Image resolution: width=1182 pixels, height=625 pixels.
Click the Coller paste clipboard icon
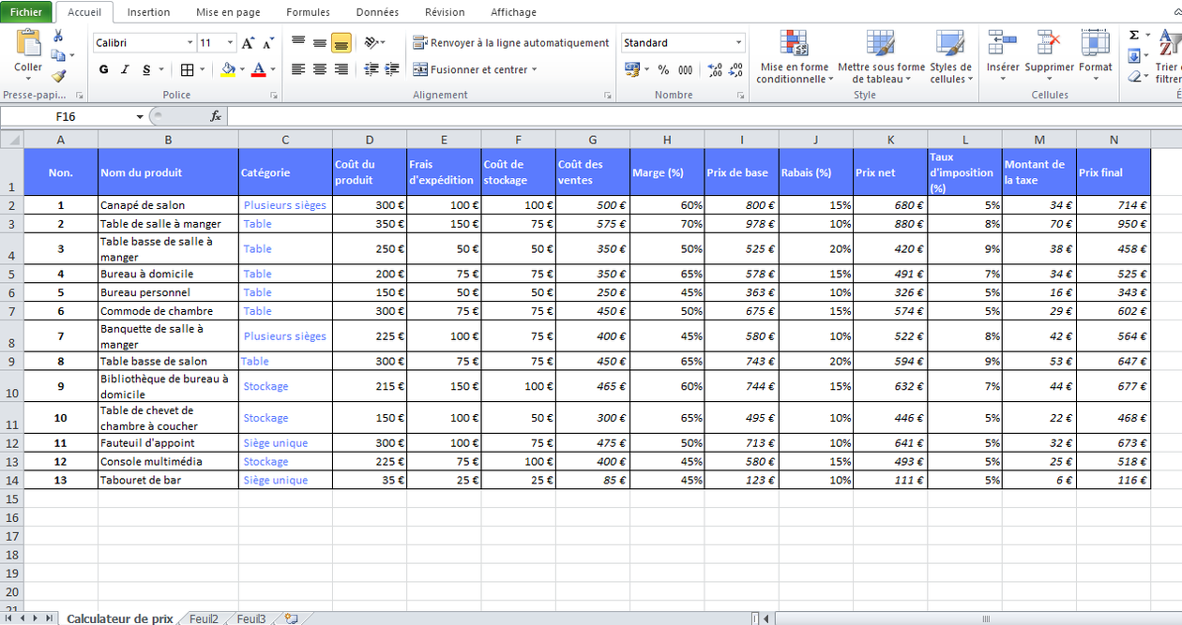[x=28, y=44]
